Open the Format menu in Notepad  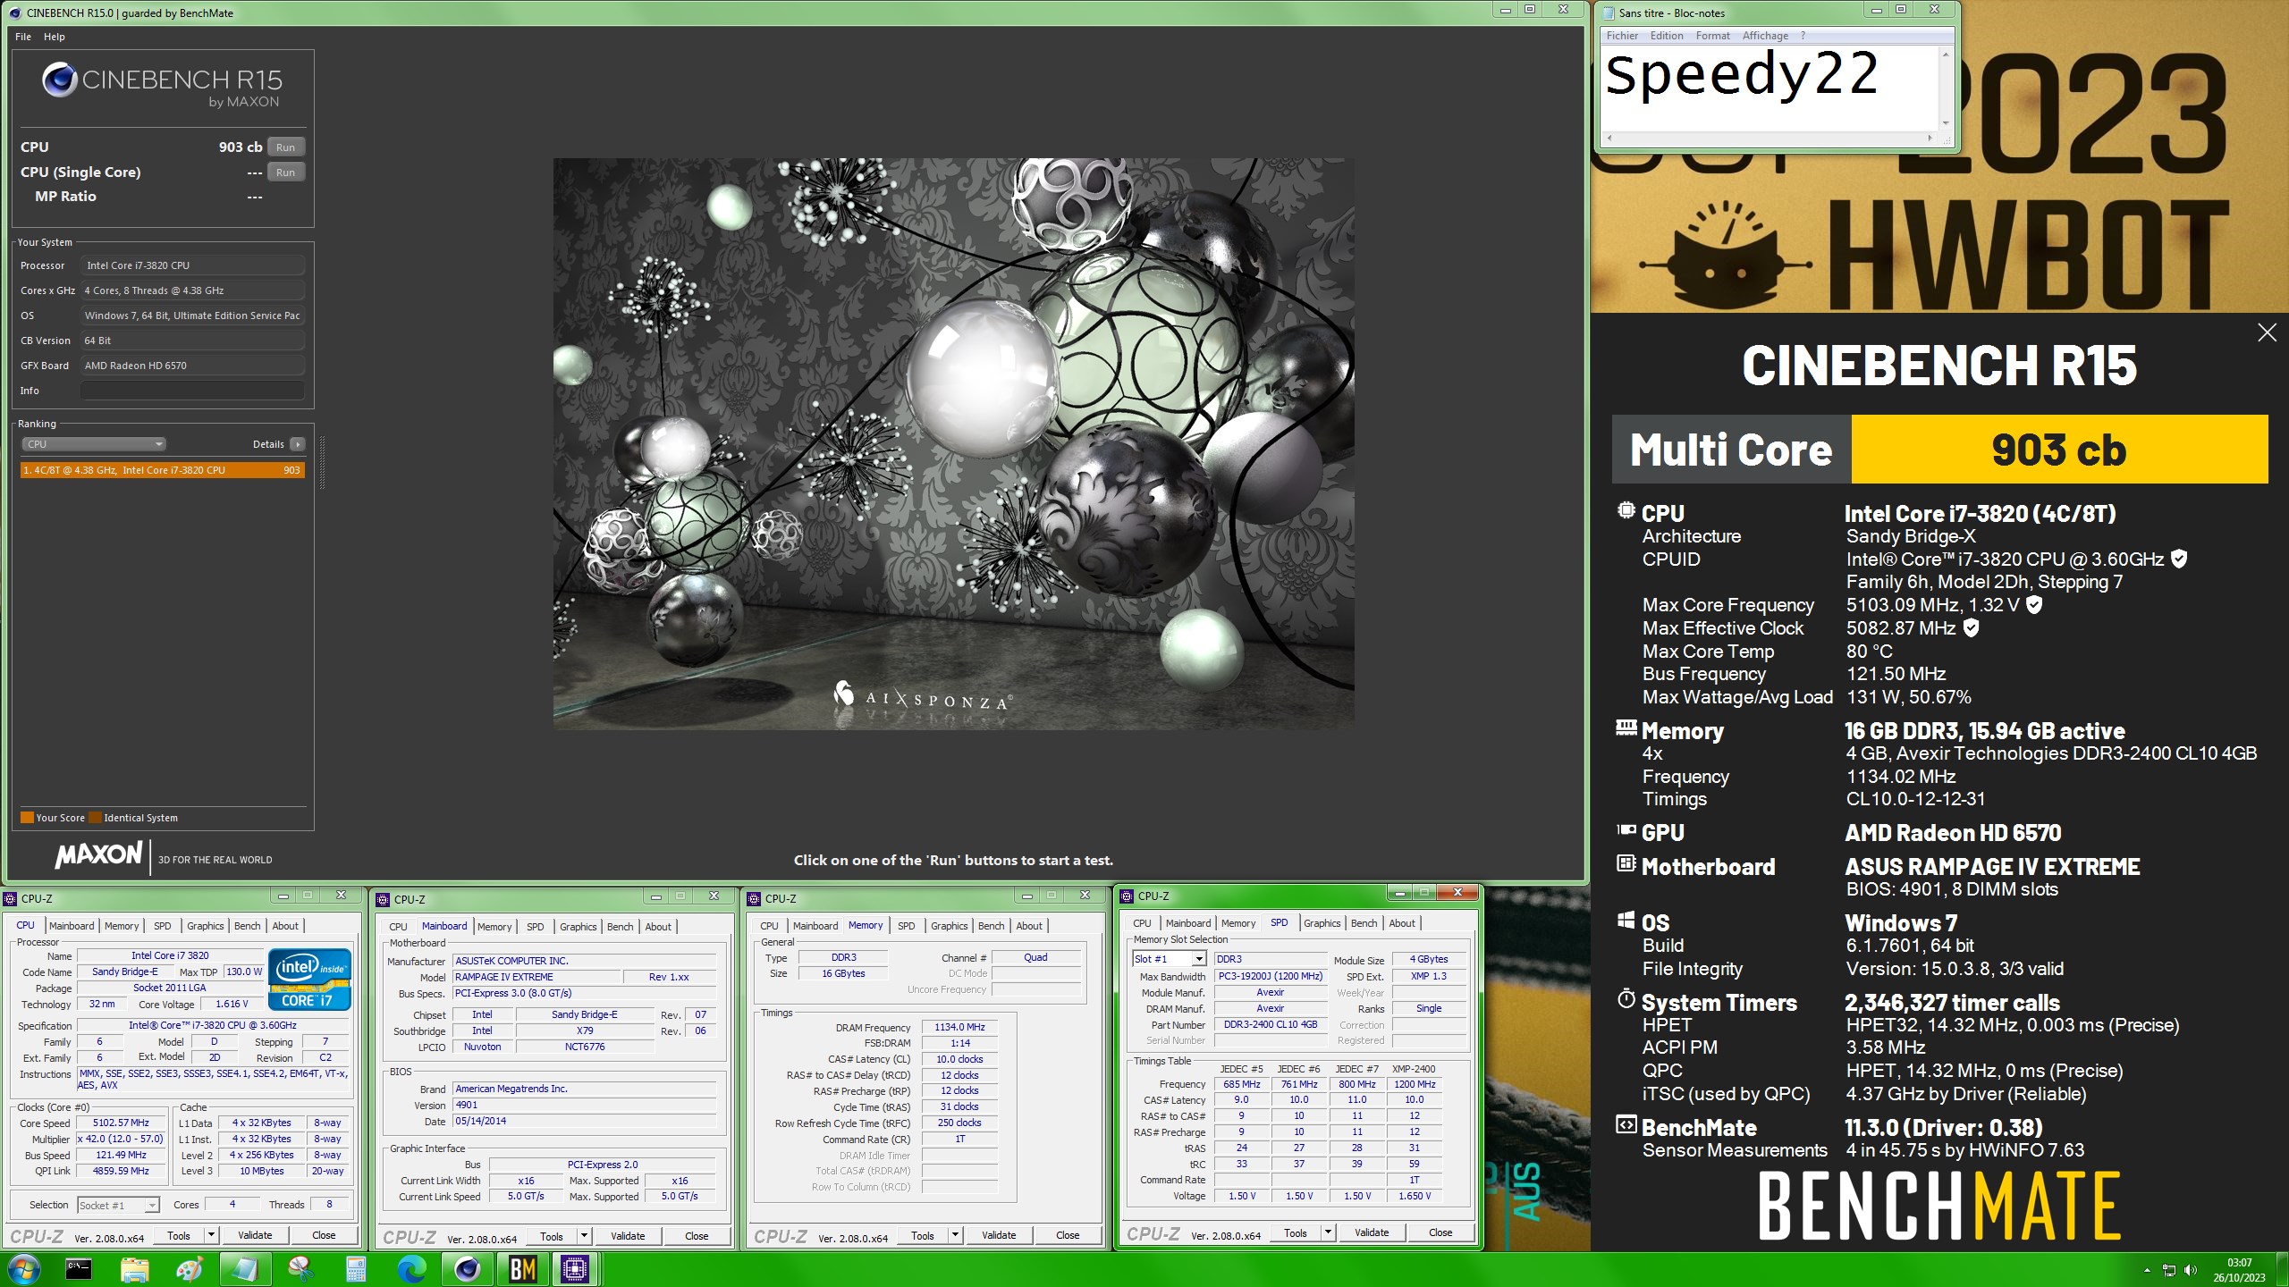[x=1713, y=36]
